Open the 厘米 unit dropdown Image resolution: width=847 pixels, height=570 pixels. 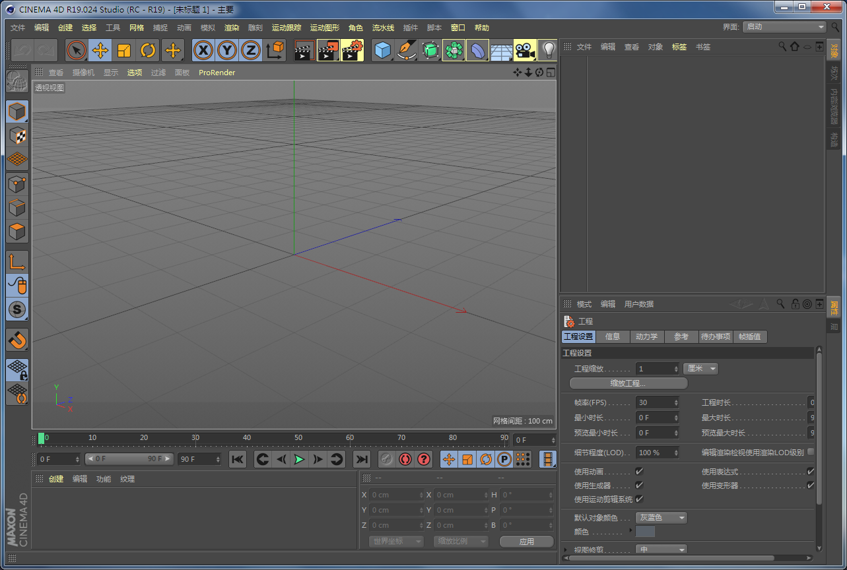tap(700, 369)
